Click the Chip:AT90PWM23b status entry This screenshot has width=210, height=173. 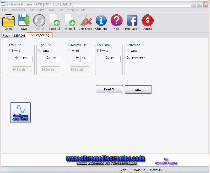tap(133, 170)
